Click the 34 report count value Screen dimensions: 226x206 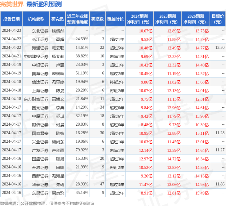tap(102, 107)
